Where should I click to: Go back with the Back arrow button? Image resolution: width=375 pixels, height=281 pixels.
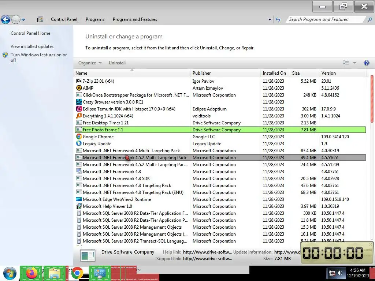coord(6,20)
